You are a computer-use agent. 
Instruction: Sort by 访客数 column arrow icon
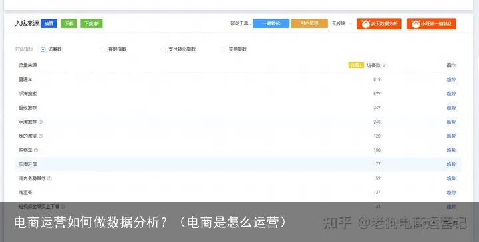pyautogui.click(x=384, y=66)
